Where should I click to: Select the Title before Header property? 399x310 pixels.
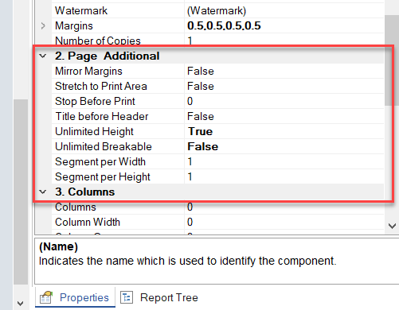click(101, 116)
